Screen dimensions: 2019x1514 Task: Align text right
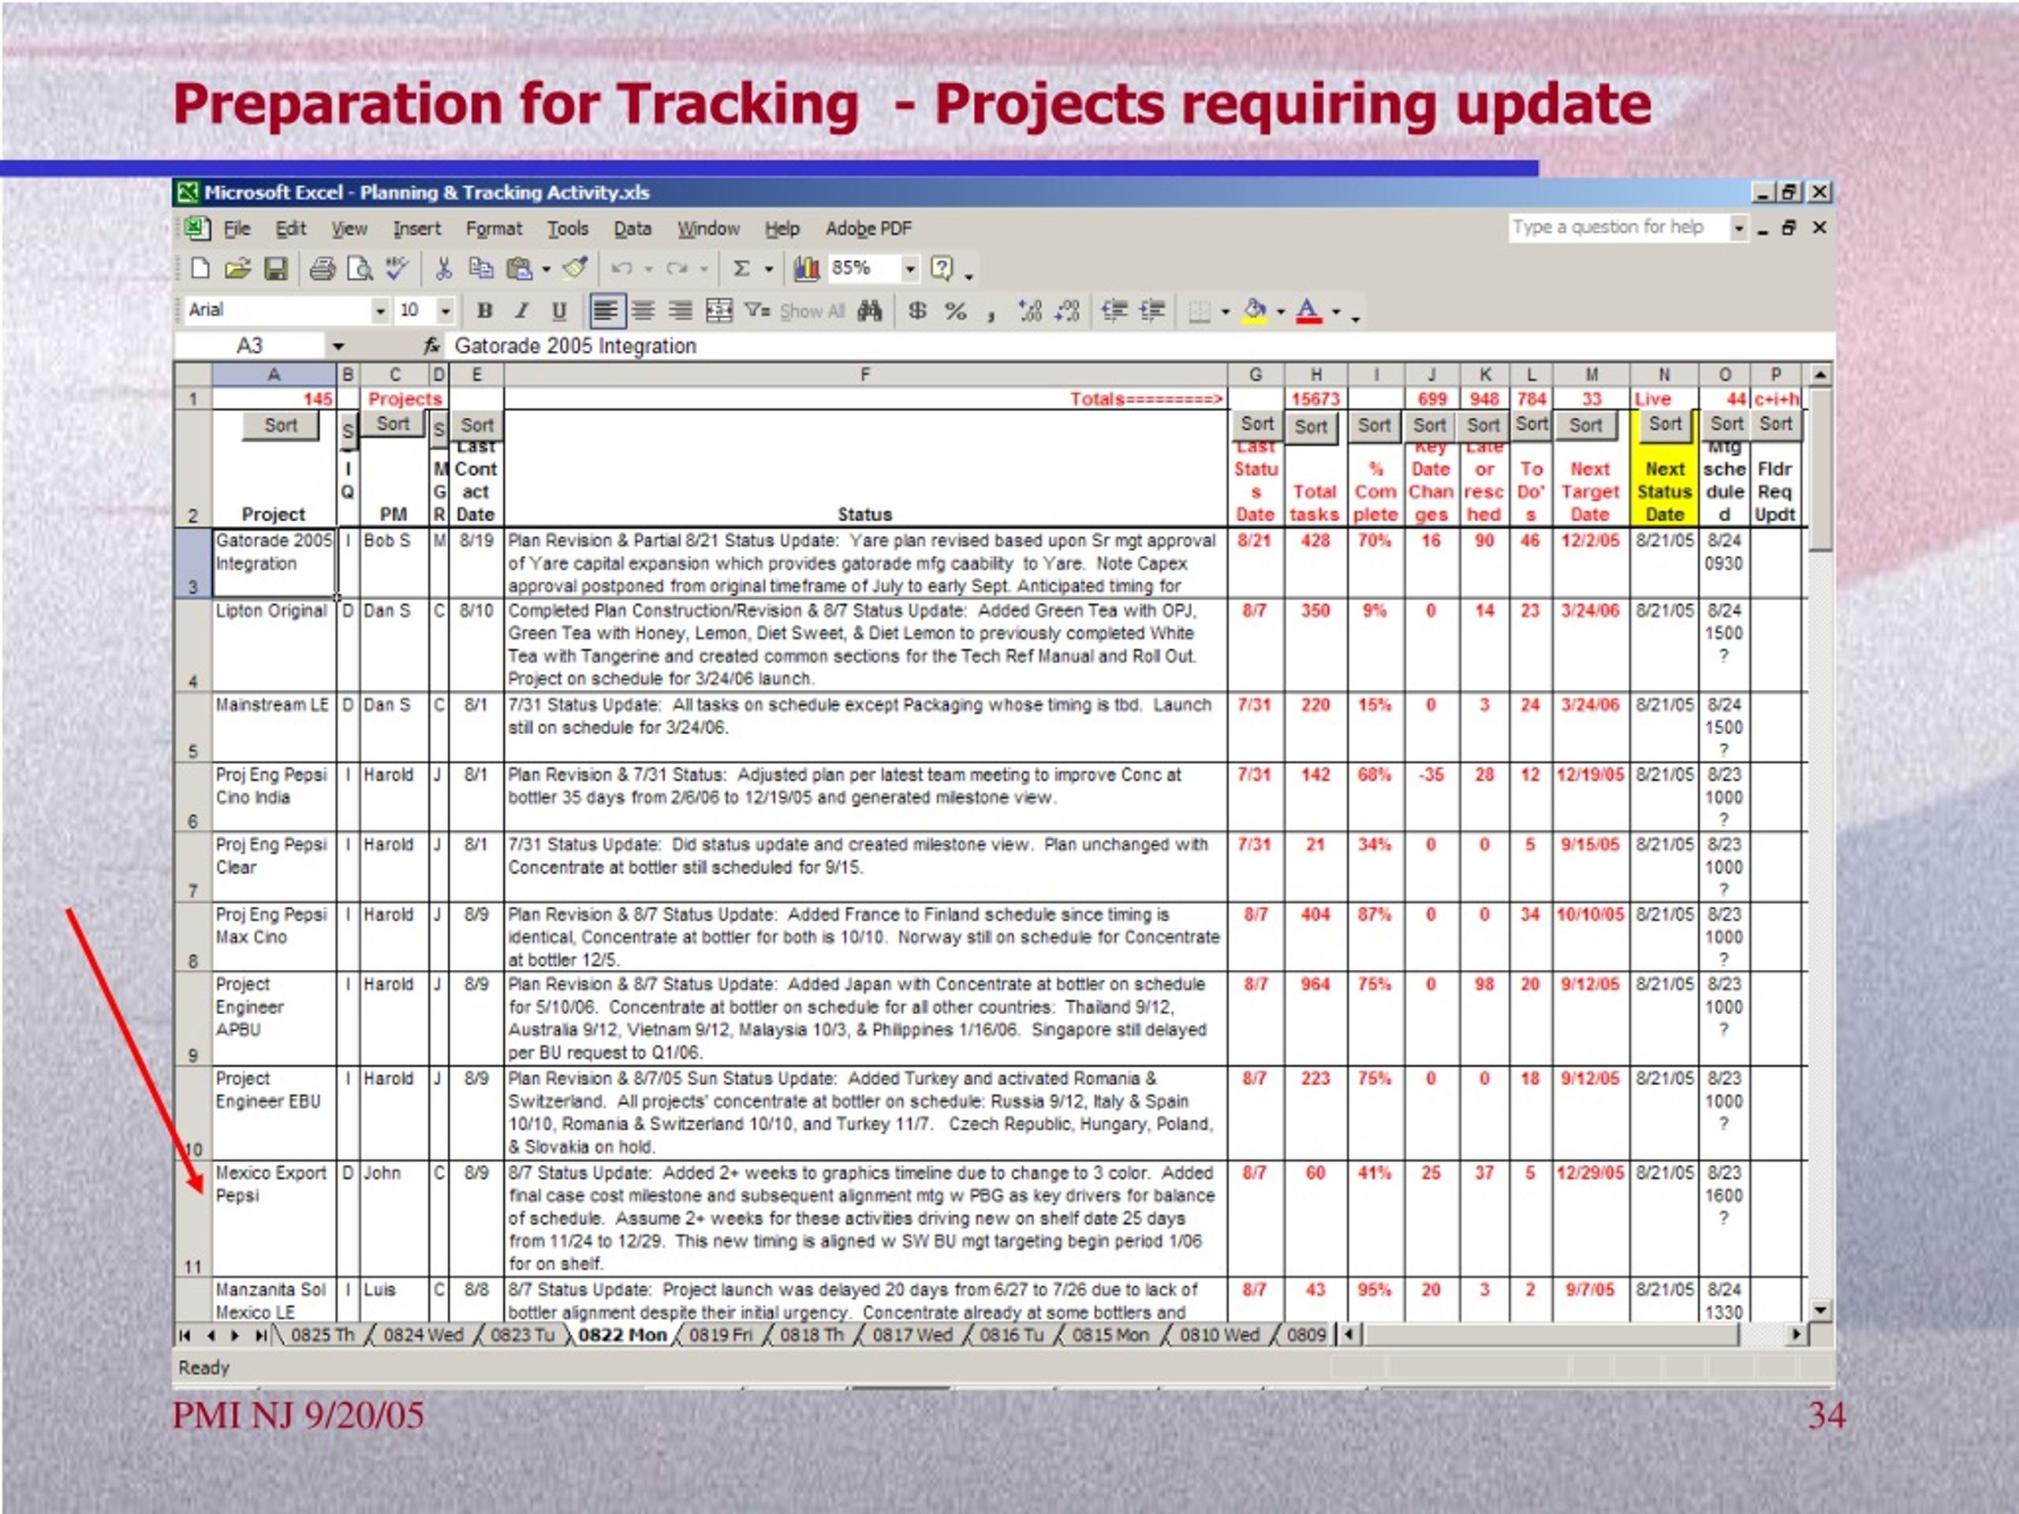[680, 311]
